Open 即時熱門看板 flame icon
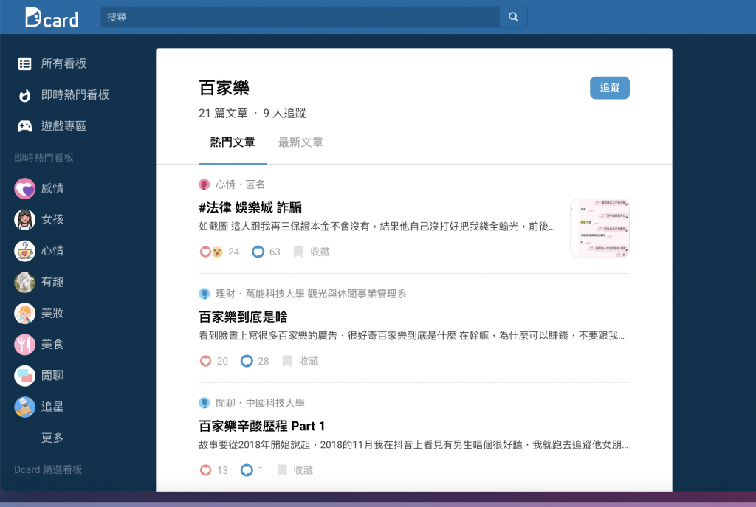Screen dimensions: 756x507 (25, 95)
